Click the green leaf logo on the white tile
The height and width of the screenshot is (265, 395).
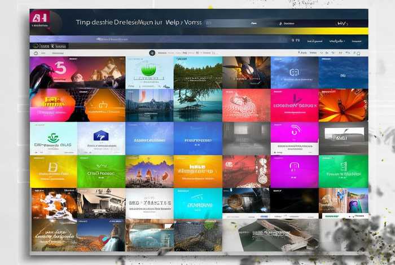52,137
